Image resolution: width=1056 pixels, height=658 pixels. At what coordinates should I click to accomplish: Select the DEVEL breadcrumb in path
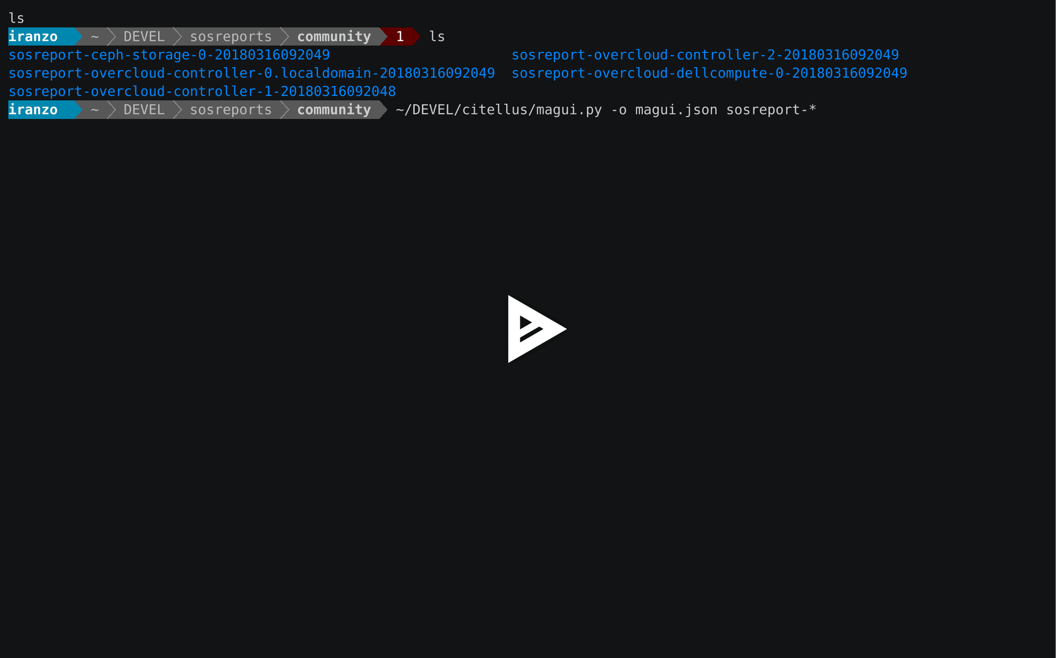[142, 36]
